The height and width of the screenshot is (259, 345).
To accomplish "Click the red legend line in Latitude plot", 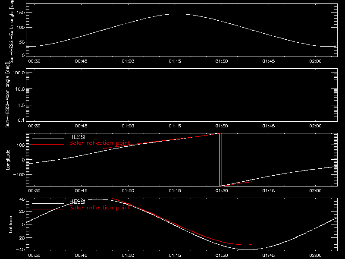I will [48, 209].
